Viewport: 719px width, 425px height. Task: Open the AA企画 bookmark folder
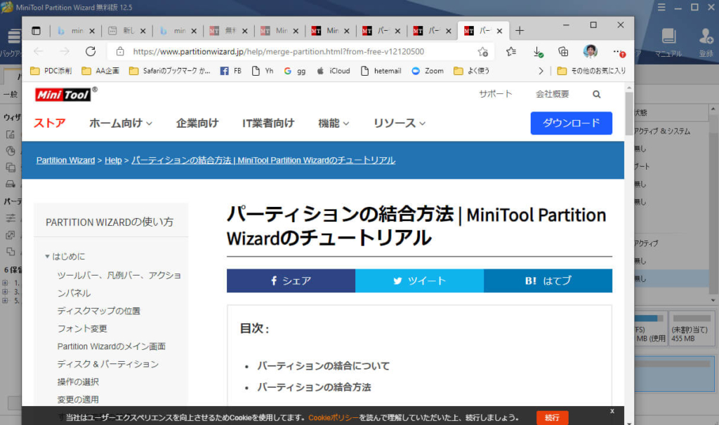coord(100,71)
